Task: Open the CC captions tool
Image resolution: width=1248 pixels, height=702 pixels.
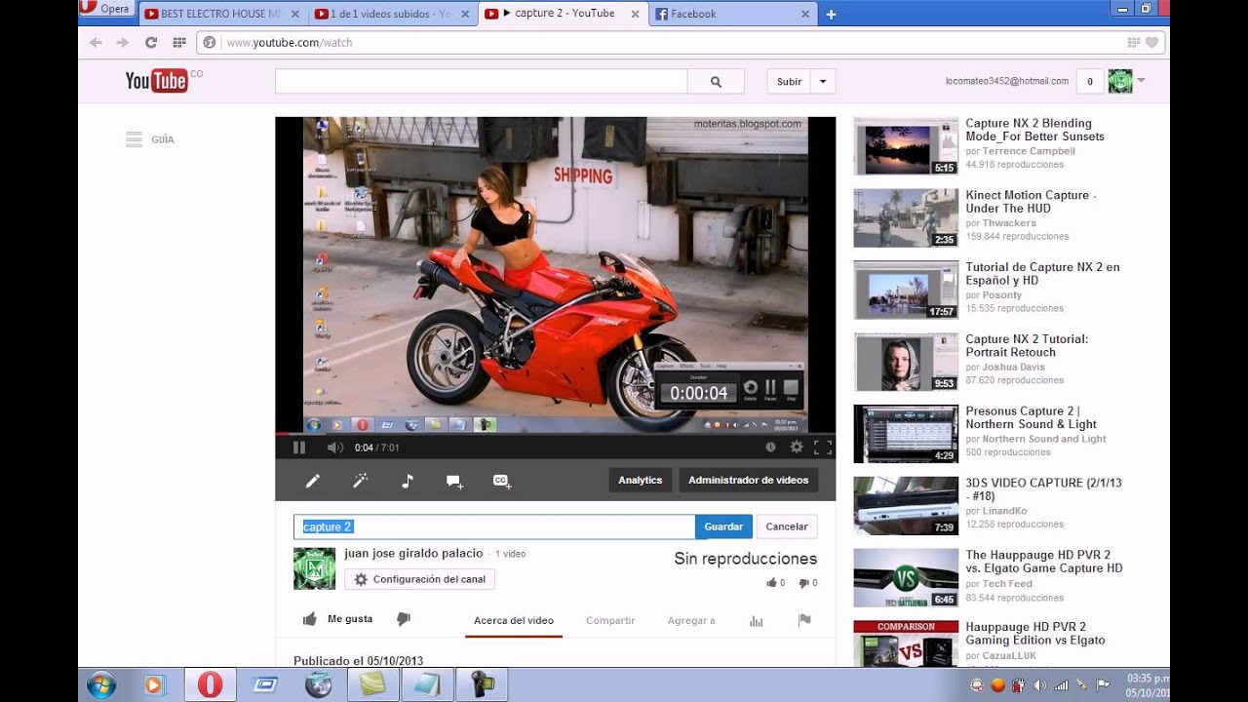Action: tap(502, 481)
